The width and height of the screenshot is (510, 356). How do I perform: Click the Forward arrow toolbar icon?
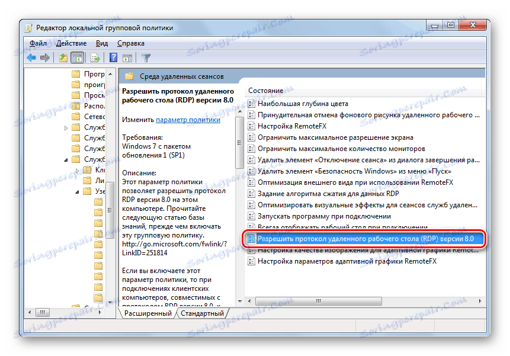[45, 58]
